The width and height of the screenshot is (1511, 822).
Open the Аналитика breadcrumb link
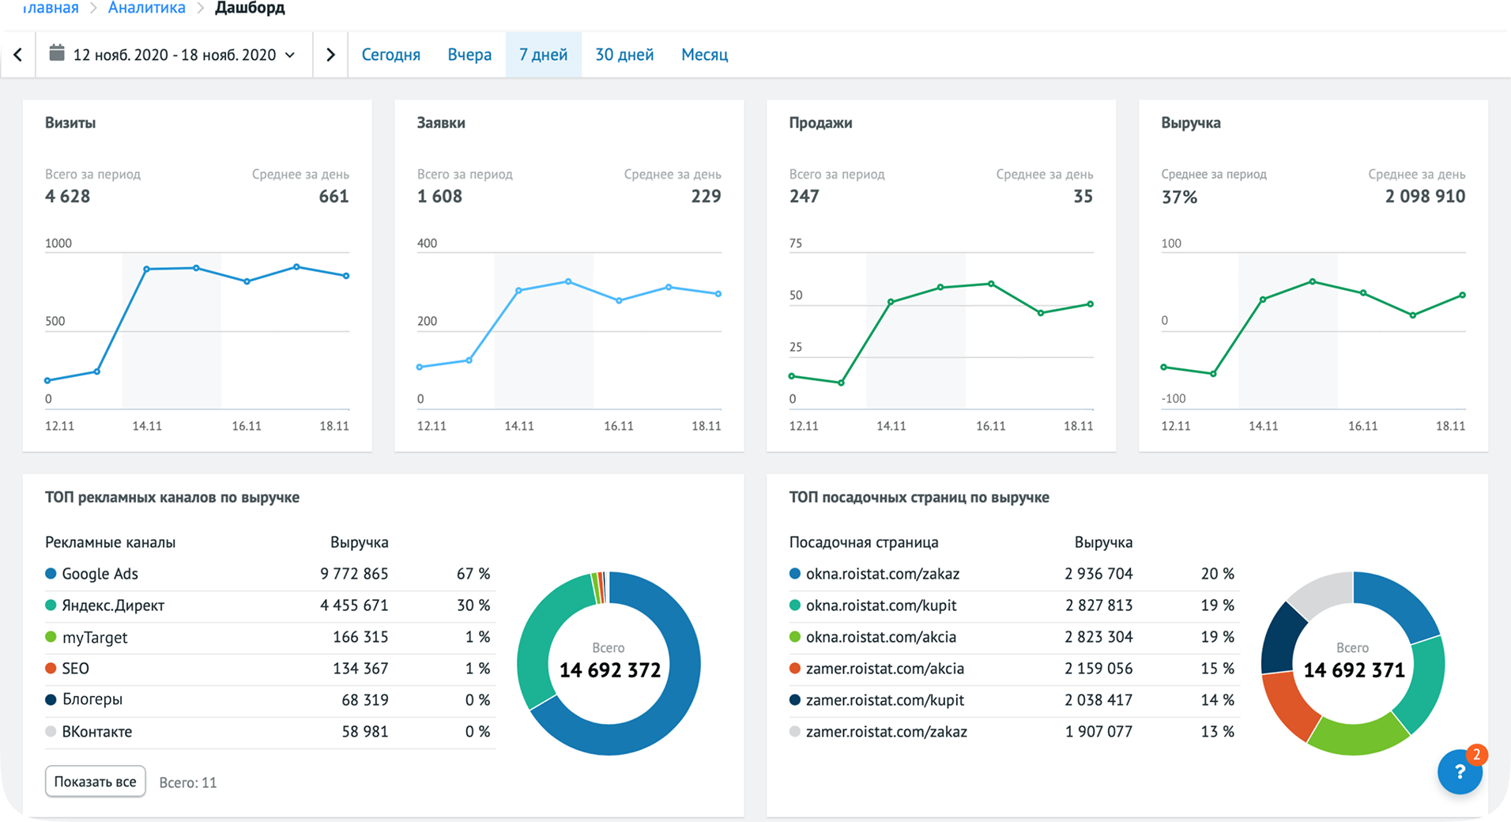[x=146, y=8]
